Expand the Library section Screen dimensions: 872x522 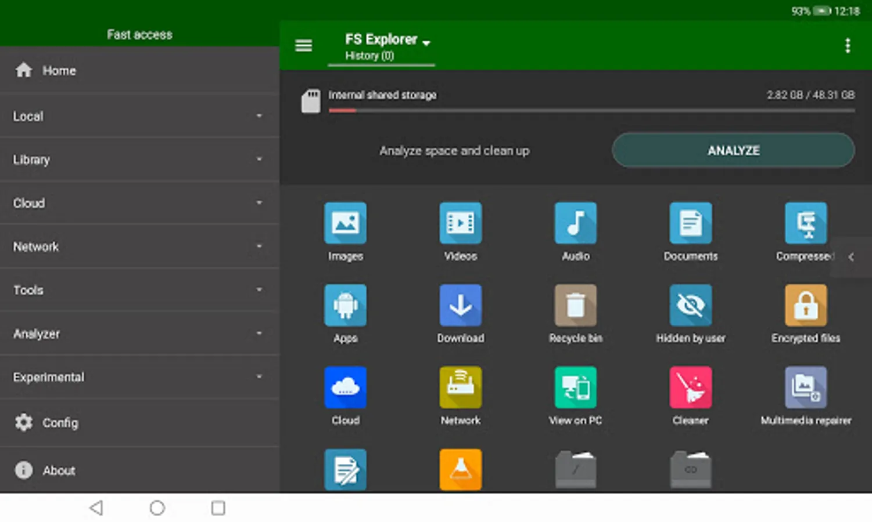tap(139, 159)
